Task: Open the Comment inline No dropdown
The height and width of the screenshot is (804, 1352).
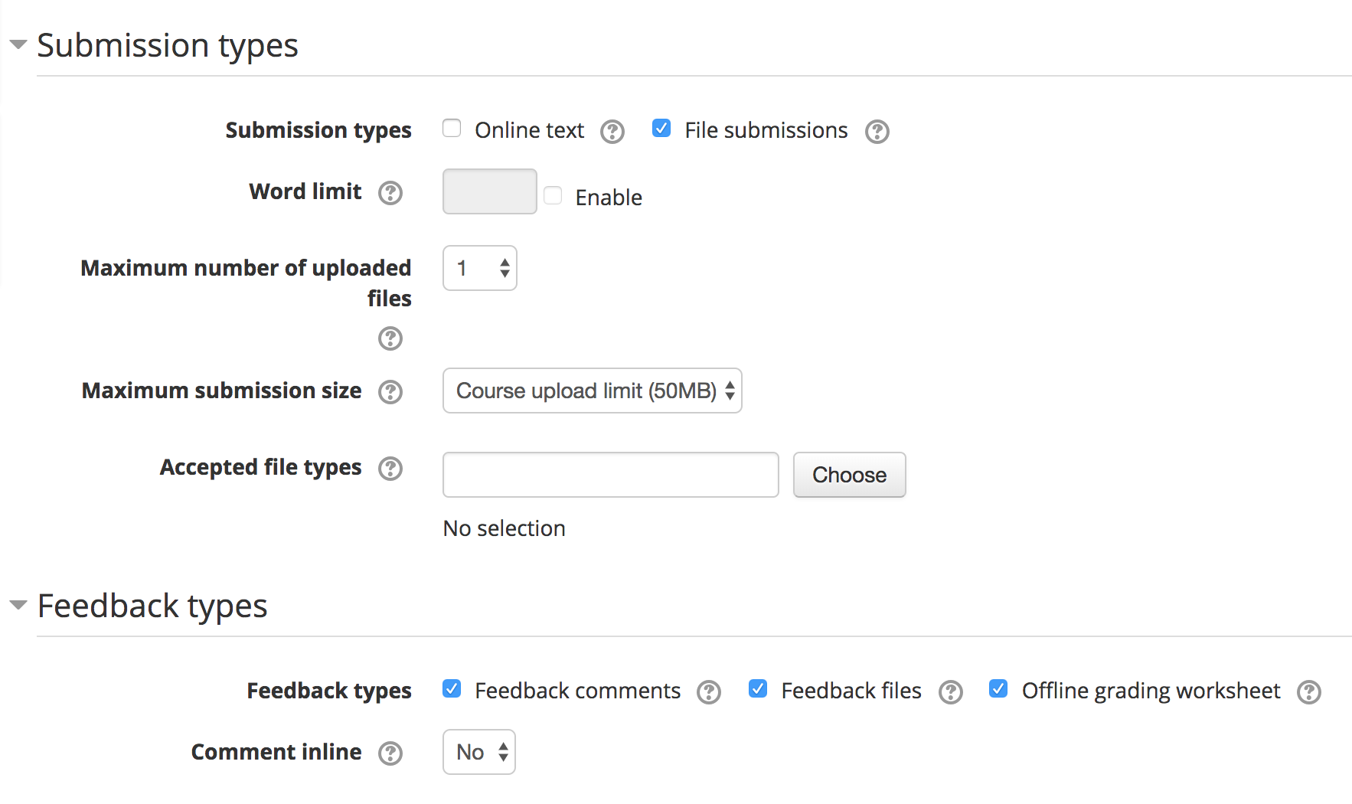Action: [x=479, y=752]
